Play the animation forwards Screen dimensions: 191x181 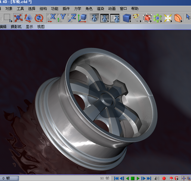138,179
